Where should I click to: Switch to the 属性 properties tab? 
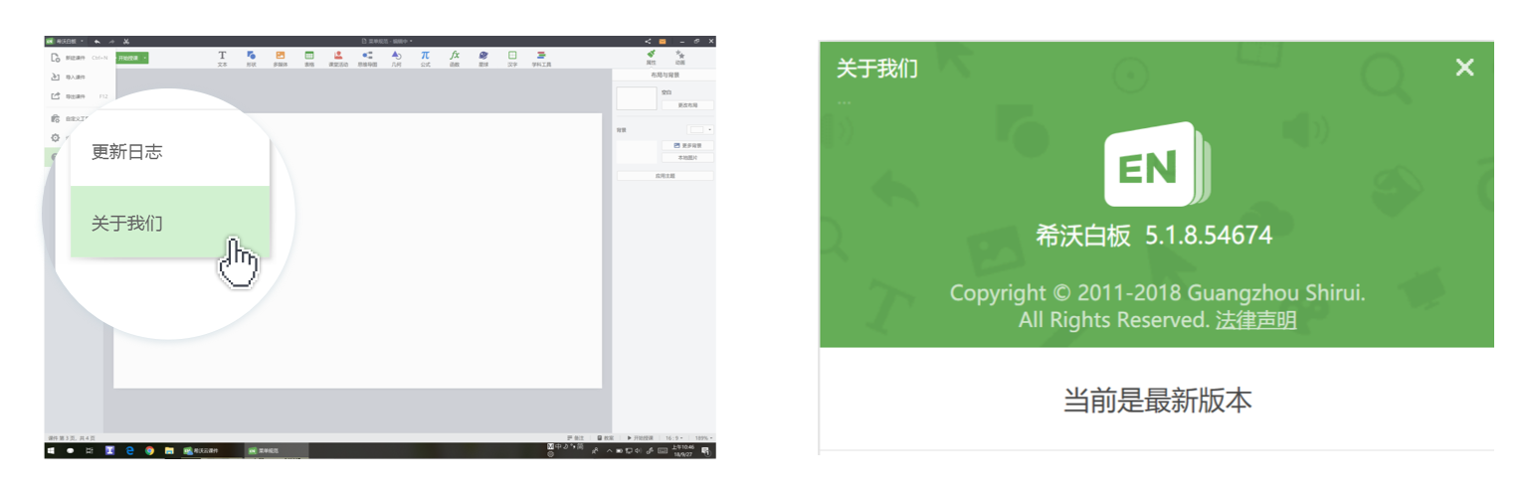(x=651, y=58)
